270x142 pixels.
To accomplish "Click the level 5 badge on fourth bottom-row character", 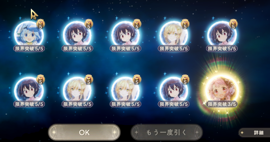I will (x=185, y=80).
